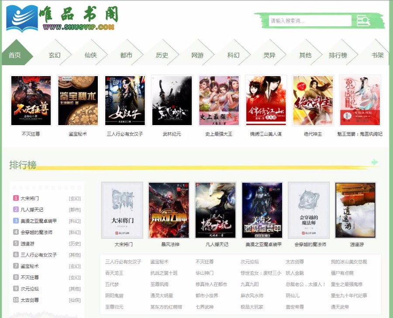Open the 暴风法神 ranking cover thumbnail
Image resolution: width=393 pixels, height=318 pixels.
(x=169, y=210)
